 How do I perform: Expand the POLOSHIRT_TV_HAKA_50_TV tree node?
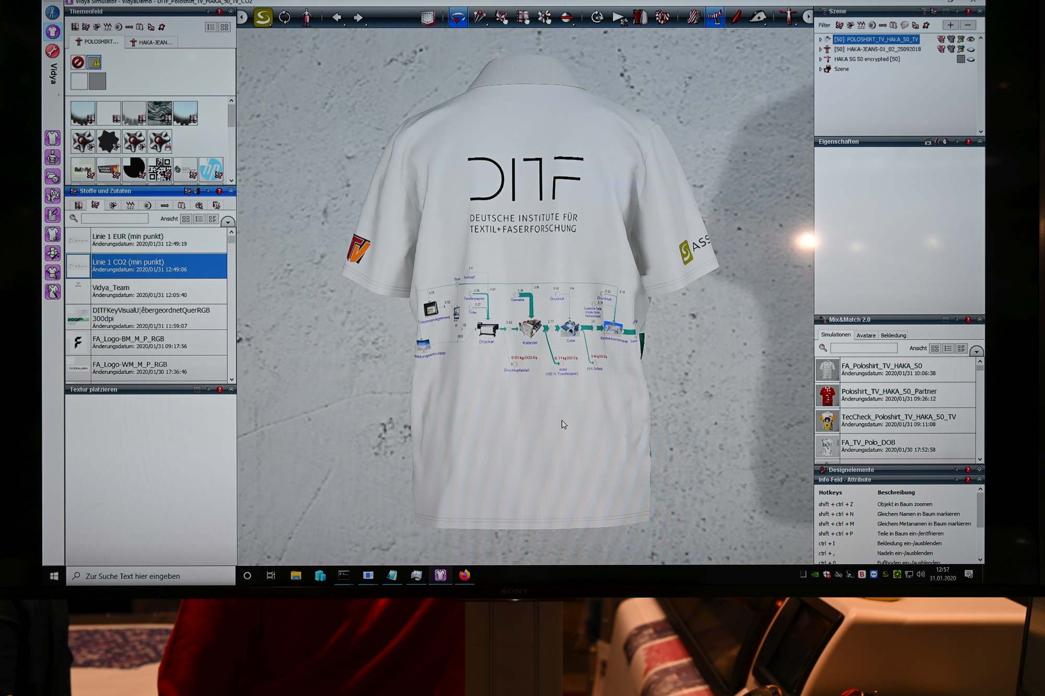(x=820, y=39)
